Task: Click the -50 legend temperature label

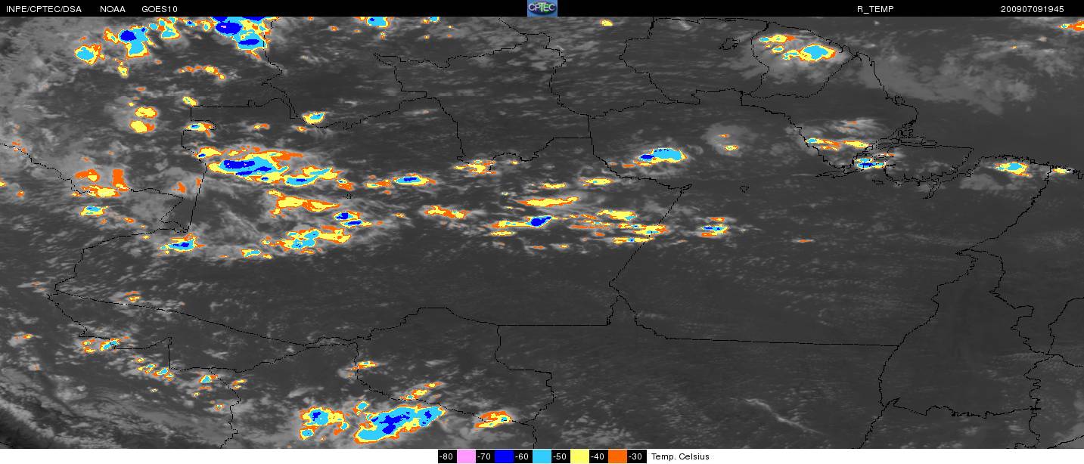Action: click(x=560, y=456)
